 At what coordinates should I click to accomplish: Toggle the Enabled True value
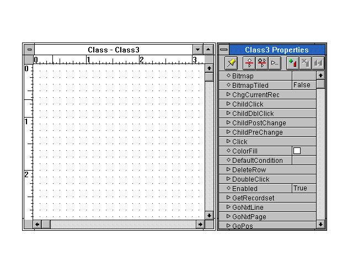coord(303,188)
